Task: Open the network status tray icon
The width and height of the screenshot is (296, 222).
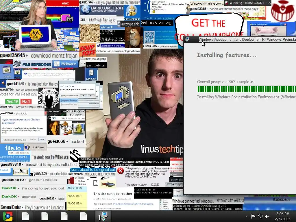Action: [x=260, y=216]
